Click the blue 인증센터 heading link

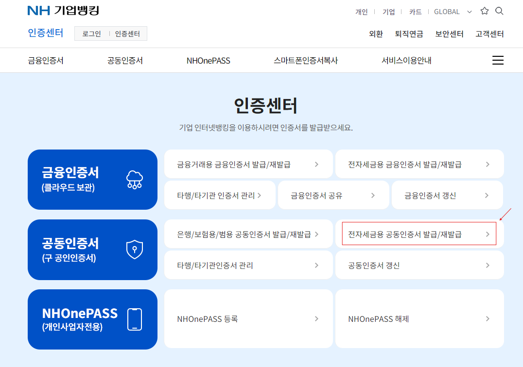point(45,33)
